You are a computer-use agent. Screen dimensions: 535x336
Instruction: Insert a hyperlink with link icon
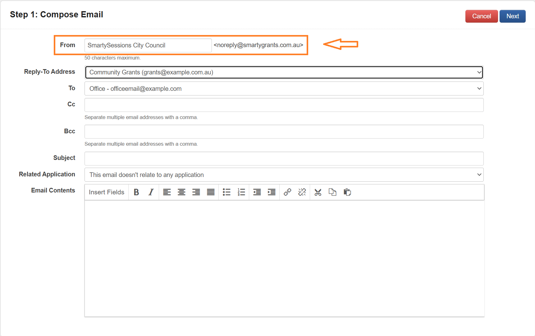(x=287, y=192)
